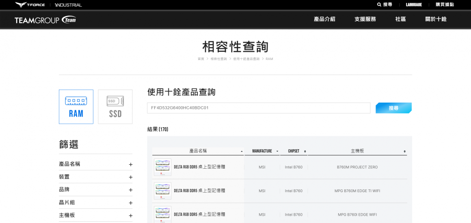The height and width of the screenshot is (223, 471).
Task: Sort results by Chipset column
Action: 305,151
